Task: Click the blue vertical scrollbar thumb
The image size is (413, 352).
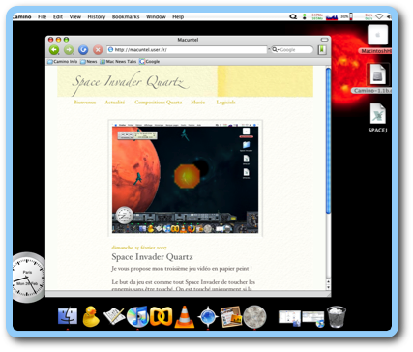Action: pyautogui.click(x=328, y=140)
